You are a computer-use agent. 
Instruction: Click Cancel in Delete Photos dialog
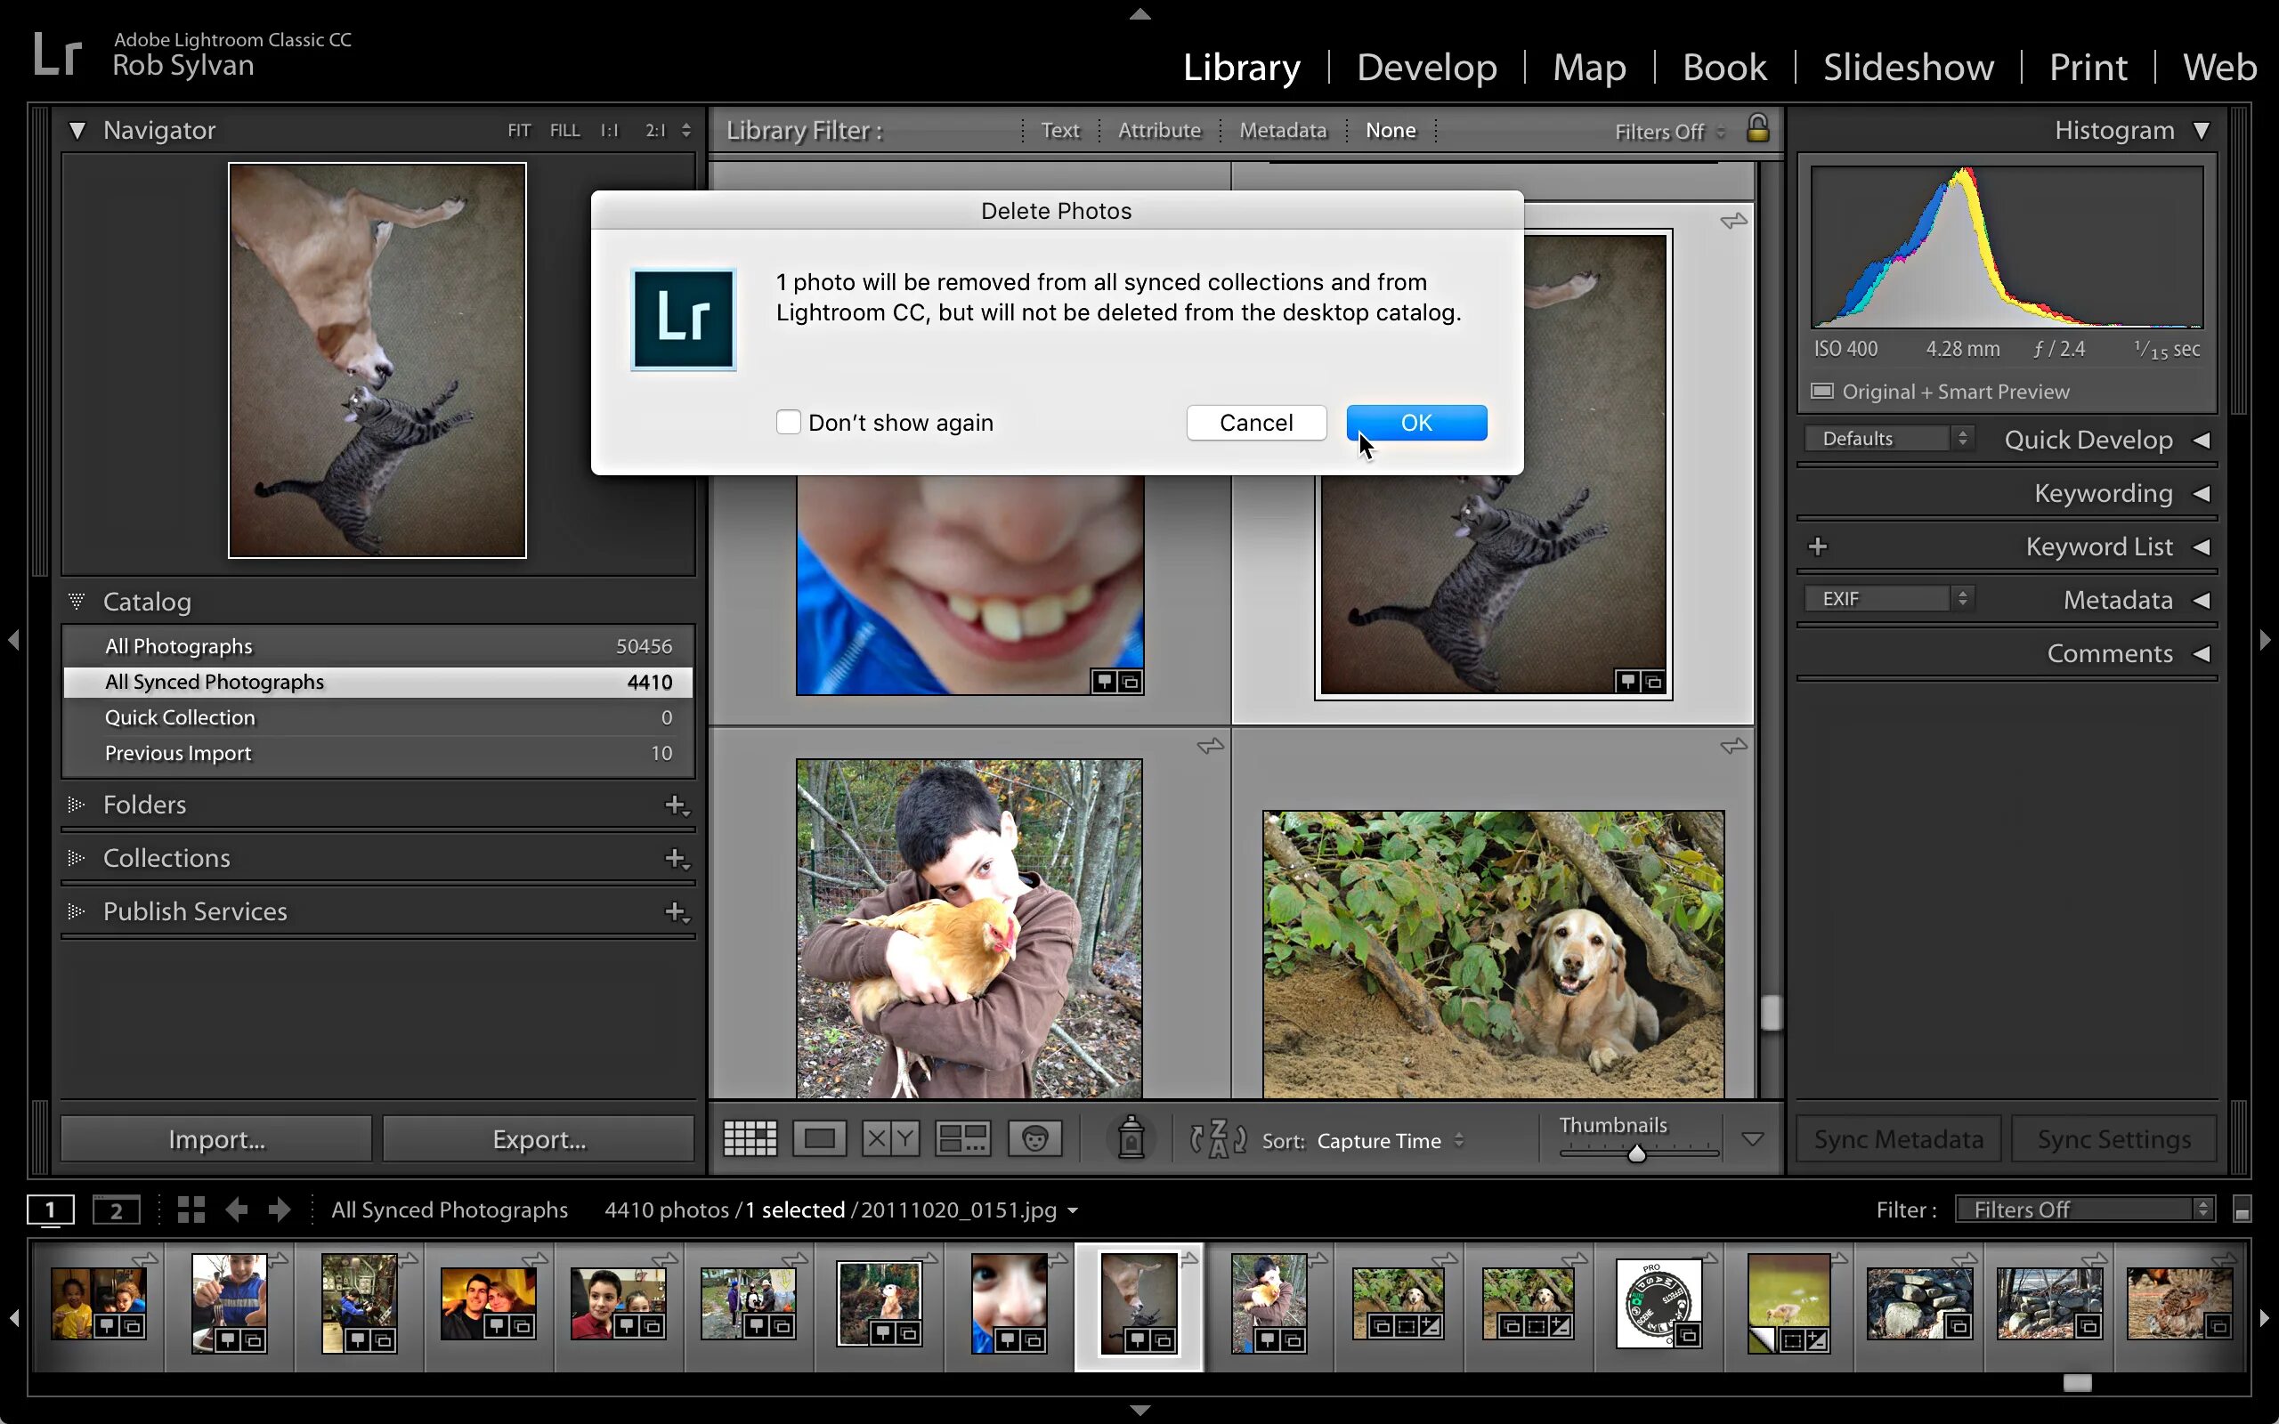tap(1255, 423)
